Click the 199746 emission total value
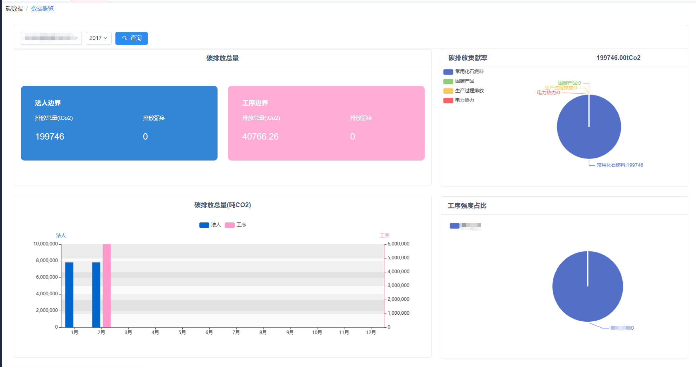Viewport: 696px width, 367px height. tap(50, 137)
